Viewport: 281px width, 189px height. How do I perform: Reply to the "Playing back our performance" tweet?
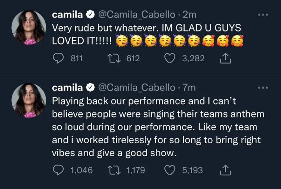tap(58, 170)
